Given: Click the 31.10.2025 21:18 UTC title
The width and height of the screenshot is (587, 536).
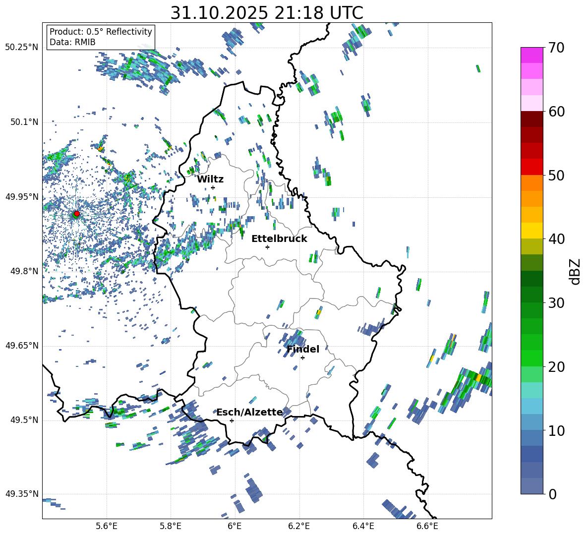Looking at the screenshot, I should pyautogui.click(x=267, y=13).
